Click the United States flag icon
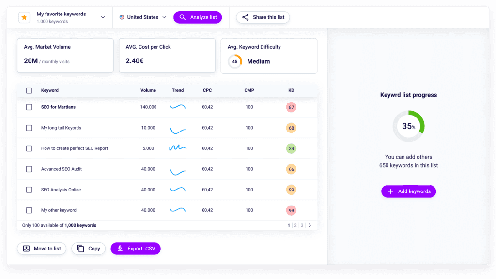 click(123, 17)
